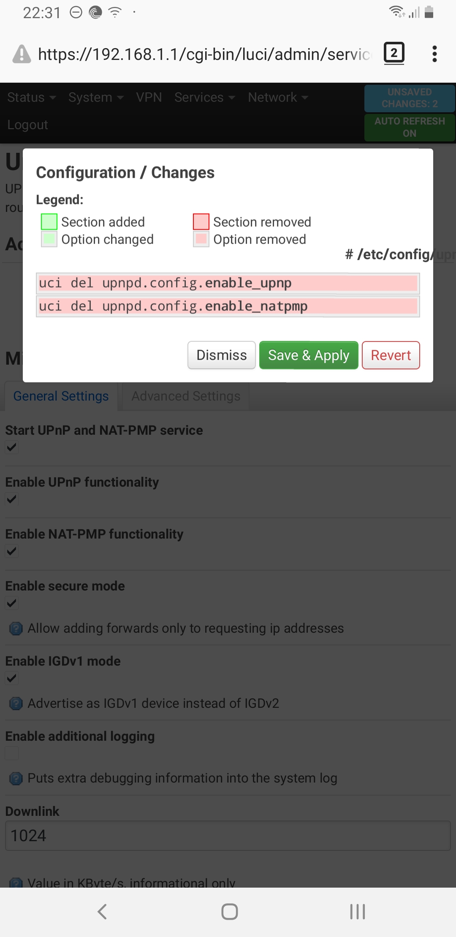Click Save & Apply in the changes dialog
This screenshot has height=937, width=456.
coord(309,355)
